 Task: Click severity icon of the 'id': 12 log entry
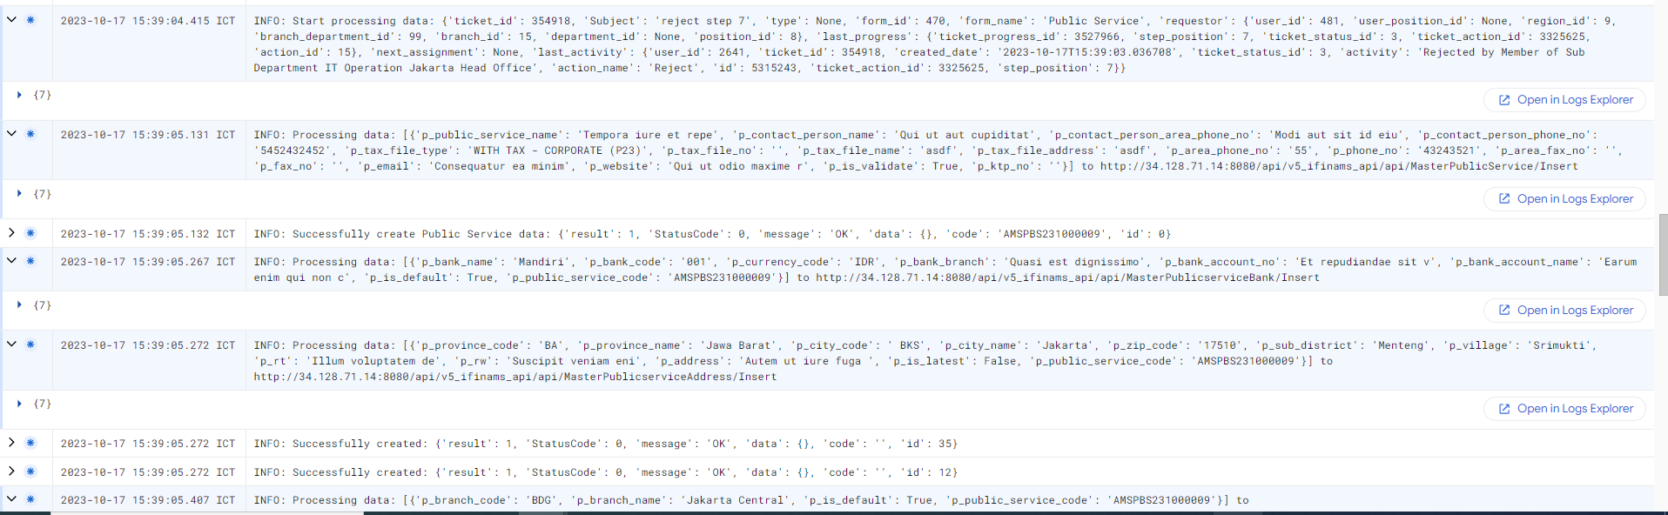(30, 472)
